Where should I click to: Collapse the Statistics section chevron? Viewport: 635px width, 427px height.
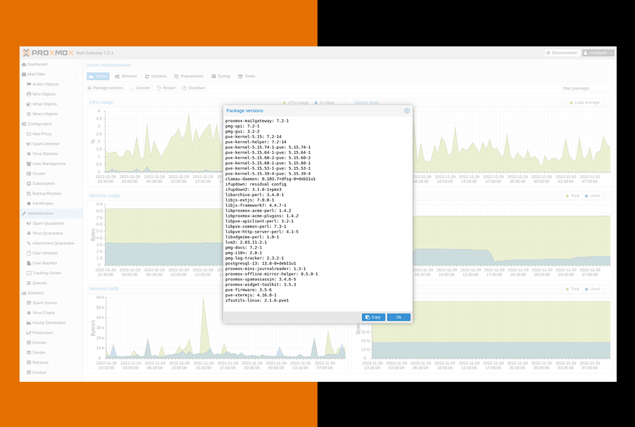[x=77, y=293]
